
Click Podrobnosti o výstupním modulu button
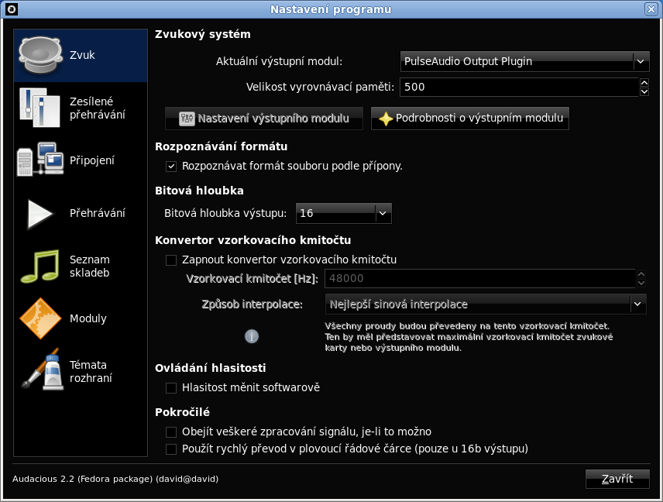tap(470, 118)
